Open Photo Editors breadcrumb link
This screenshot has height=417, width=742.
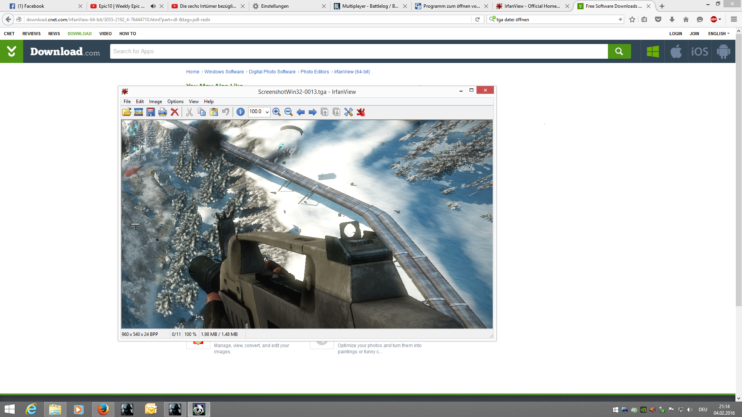315,72
